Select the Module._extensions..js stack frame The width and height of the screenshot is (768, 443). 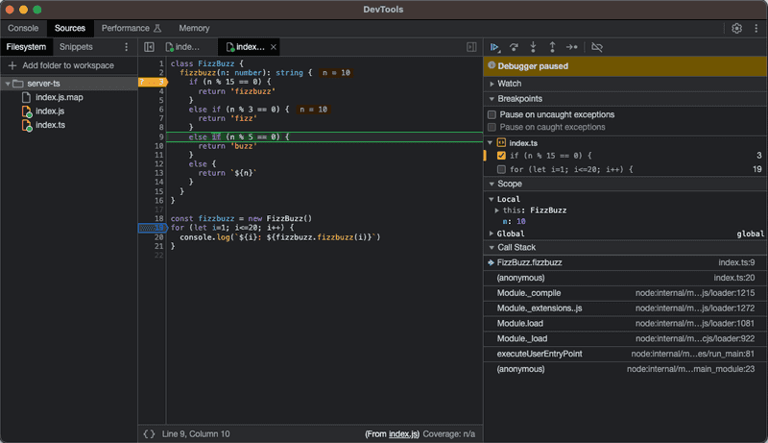(626, 308)
